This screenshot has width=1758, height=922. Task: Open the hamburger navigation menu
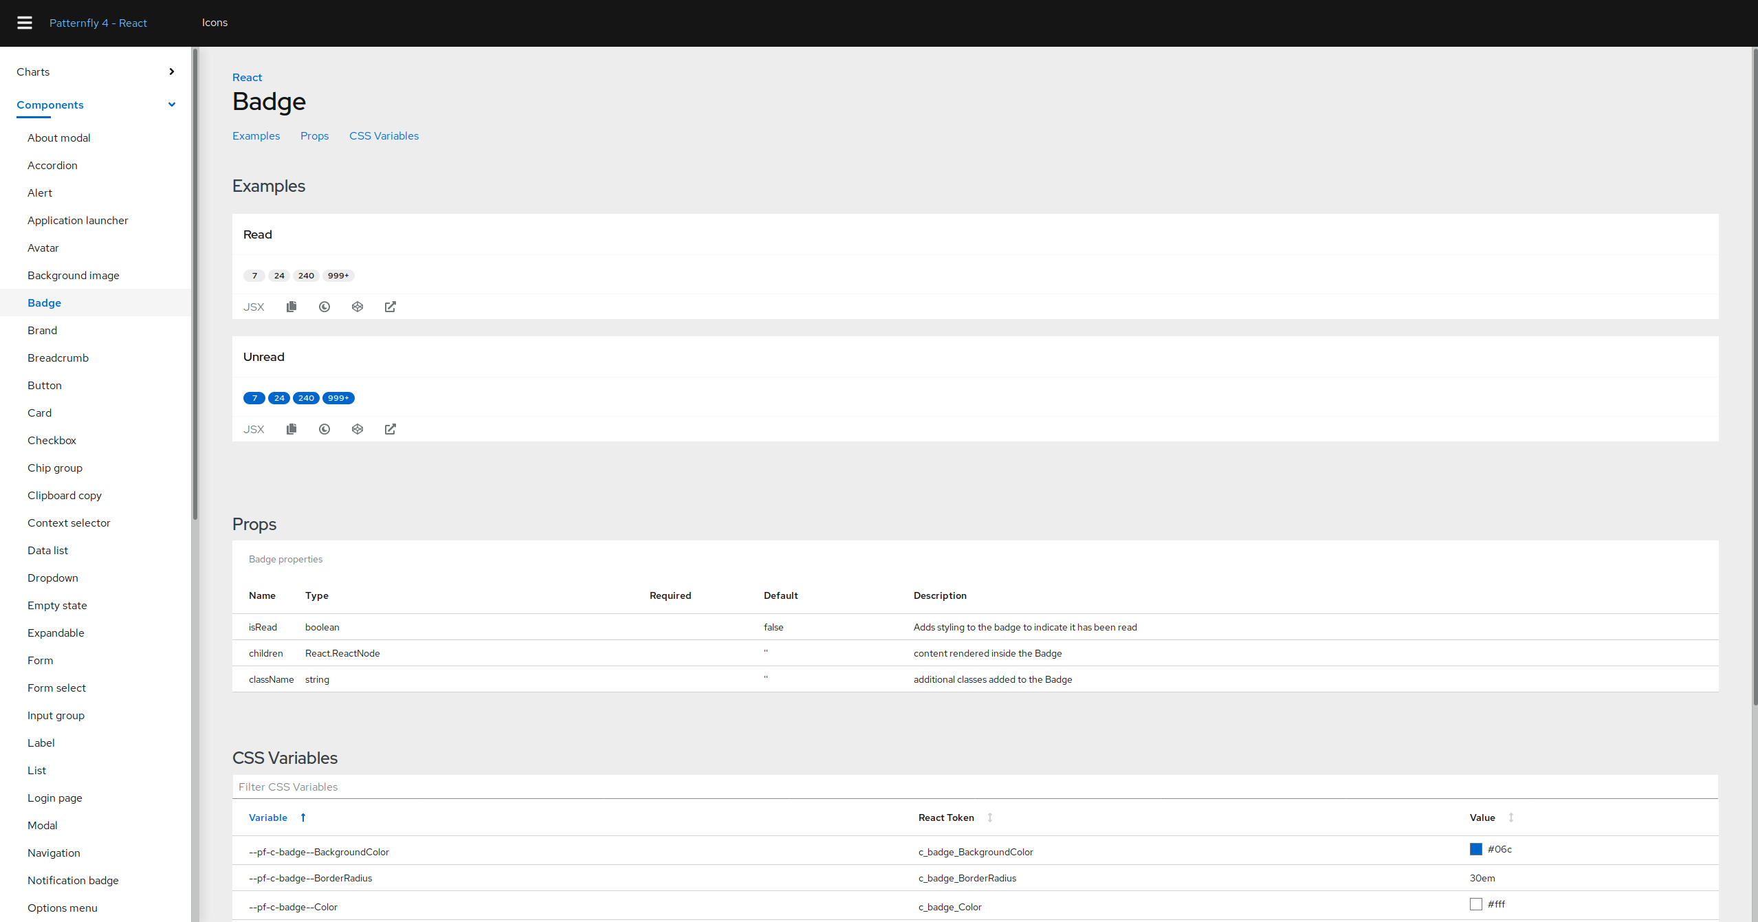(25, 23)
